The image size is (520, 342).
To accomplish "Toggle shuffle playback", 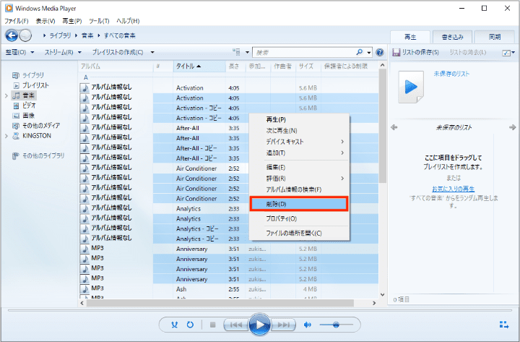I will (x=175, y=325).
